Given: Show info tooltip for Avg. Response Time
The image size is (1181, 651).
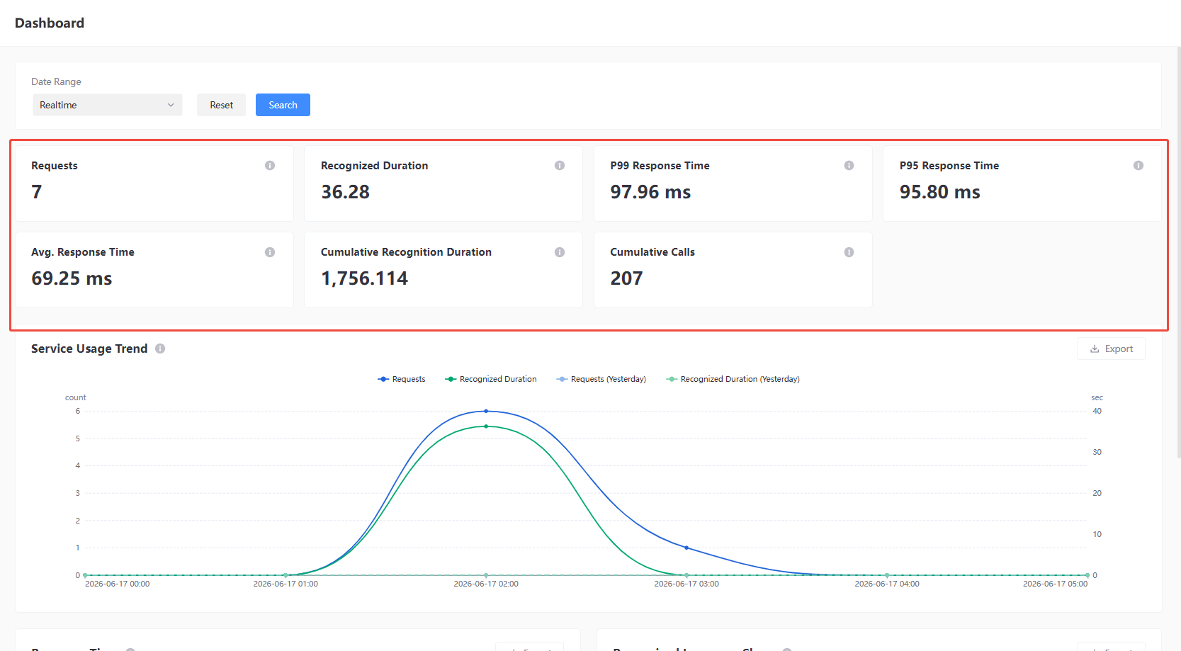Looking at the screenshot, I should (x=270, y=252).
